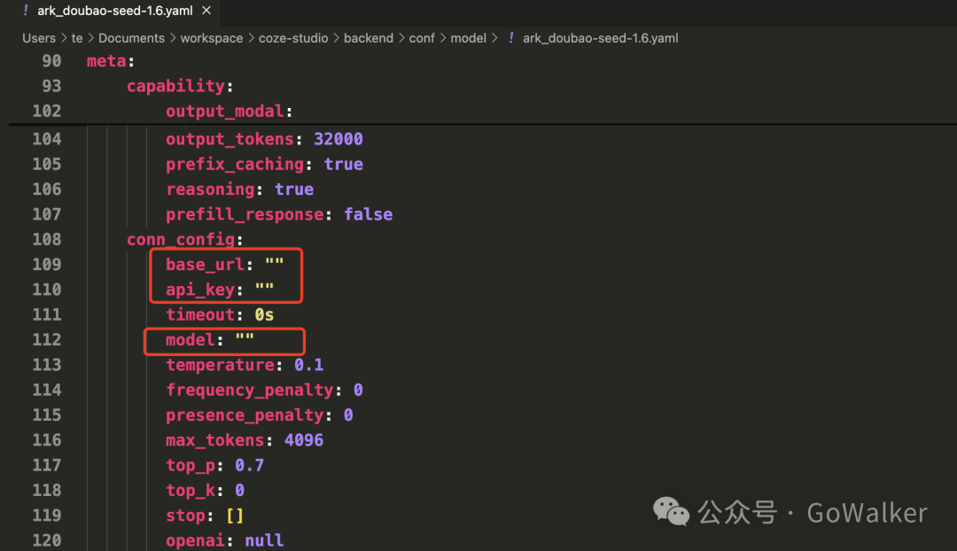Image resolution: width=957 pixels, height=551 pixels.
Task: Click the sticky output_modal: line
Action: click(229, 111)
